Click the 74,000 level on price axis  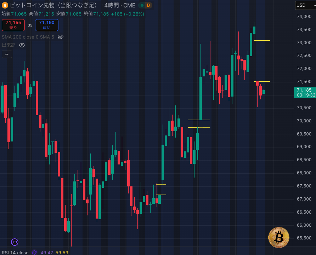[304, 17]
